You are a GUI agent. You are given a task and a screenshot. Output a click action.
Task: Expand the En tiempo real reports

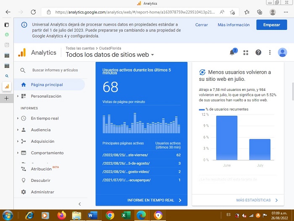18,118
